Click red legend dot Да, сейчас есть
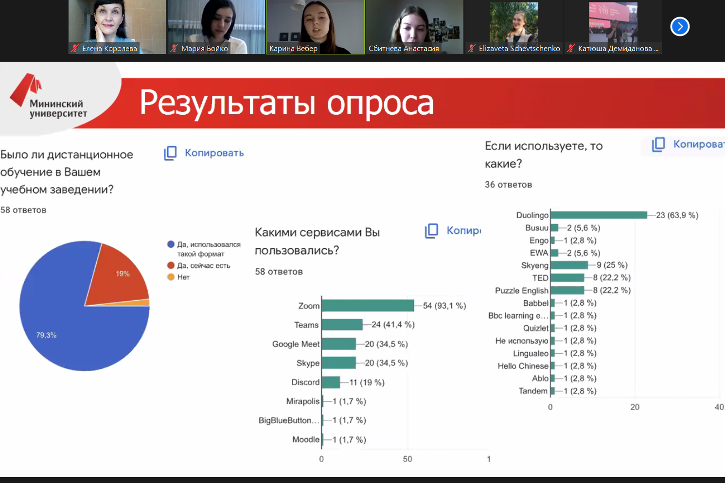Viewport: 725px width, 483px height. pos(171,265)
